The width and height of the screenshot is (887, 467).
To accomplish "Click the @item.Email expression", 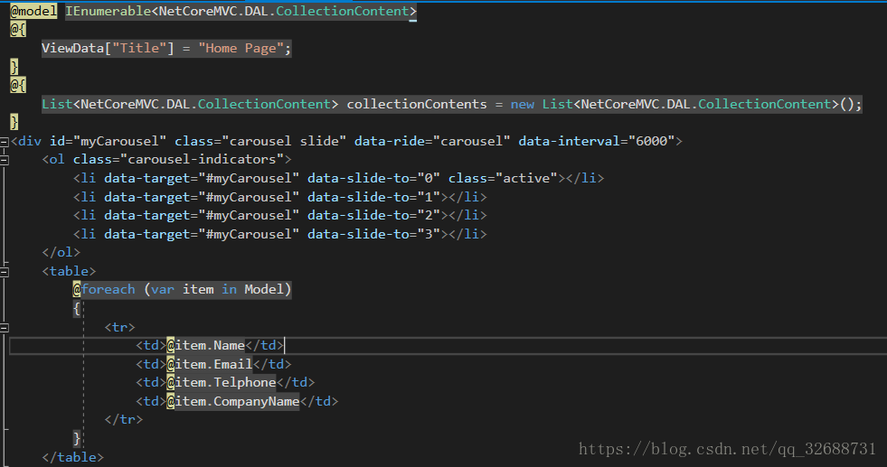I will pyautogui.click(x=210, y=364).
